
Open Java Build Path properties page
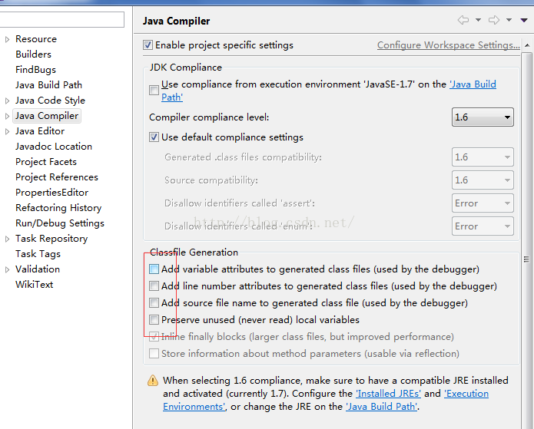48,85
